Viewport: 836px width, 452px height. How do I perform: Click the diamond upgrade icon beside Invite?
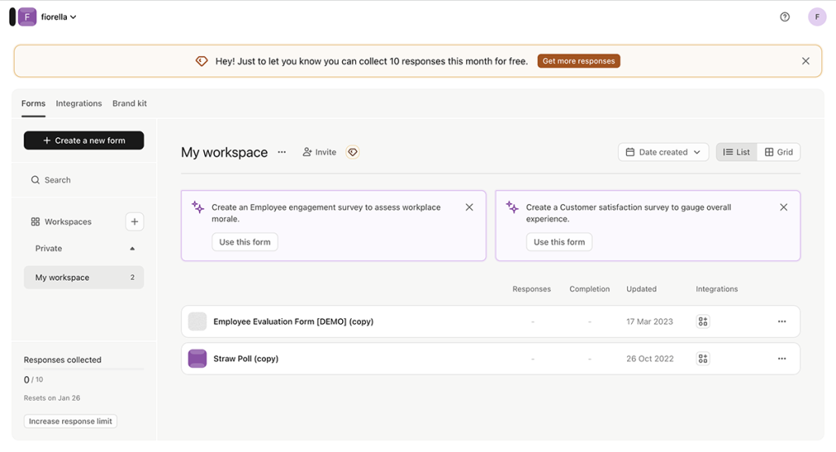pyautogui.click(x=353, y=153)
